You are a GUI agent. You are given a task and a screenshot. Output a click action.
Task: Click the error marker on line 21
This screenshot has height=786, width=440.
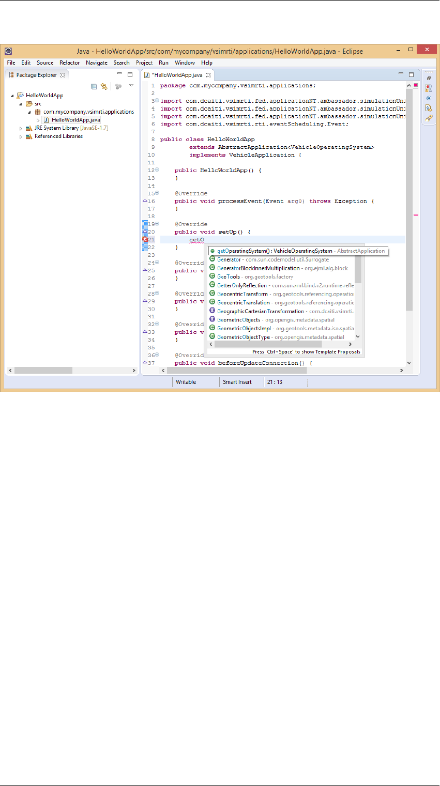coord(145,240)
